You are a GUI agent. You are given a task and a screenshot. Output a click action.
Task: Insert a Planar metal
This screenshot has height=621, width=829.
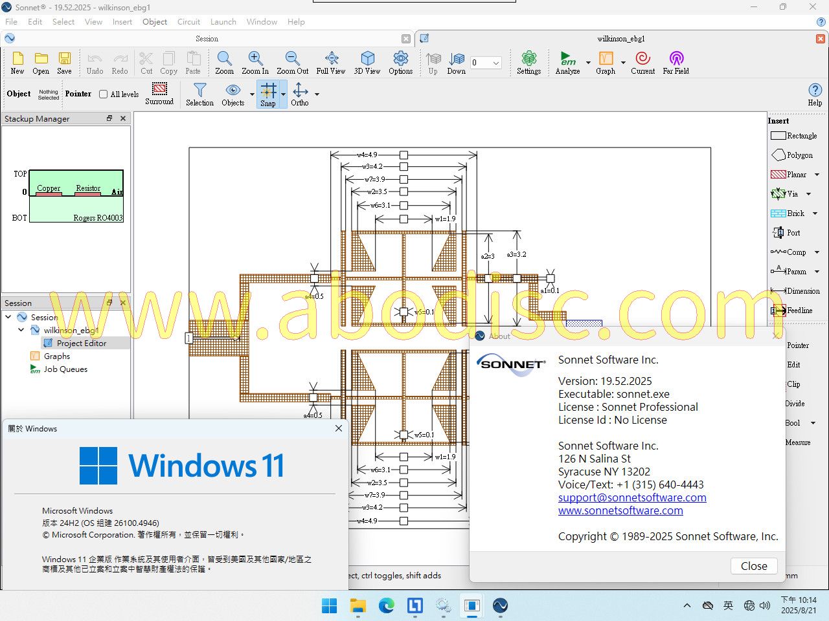click(789, 175)
